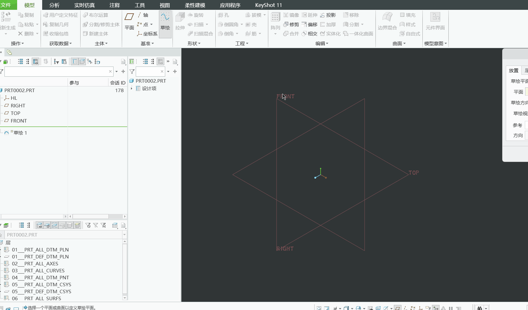The width and height of the screenshot is (528, 310).
Task: Click the binoculars find icon in bottom toolbar
Action: pos(479,308)
